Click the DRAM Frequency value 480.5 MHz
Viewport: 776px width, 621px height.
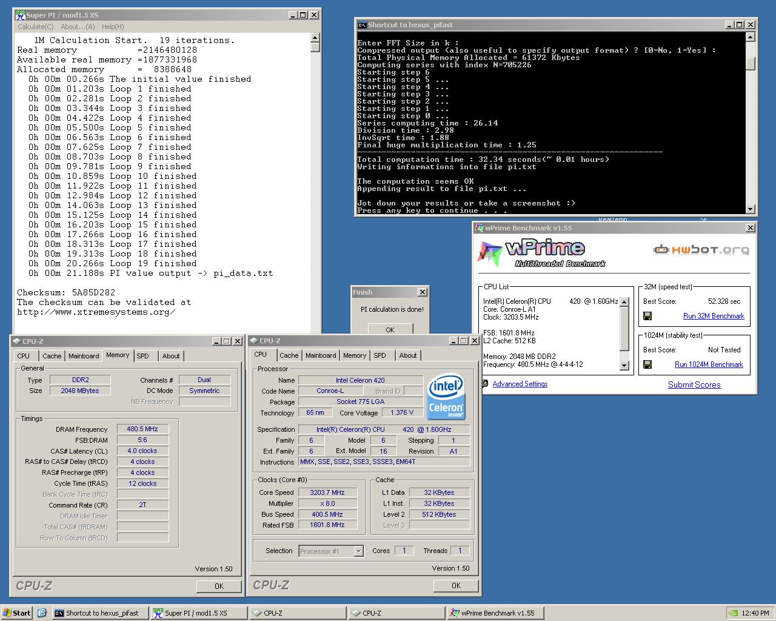click(142, 429)
